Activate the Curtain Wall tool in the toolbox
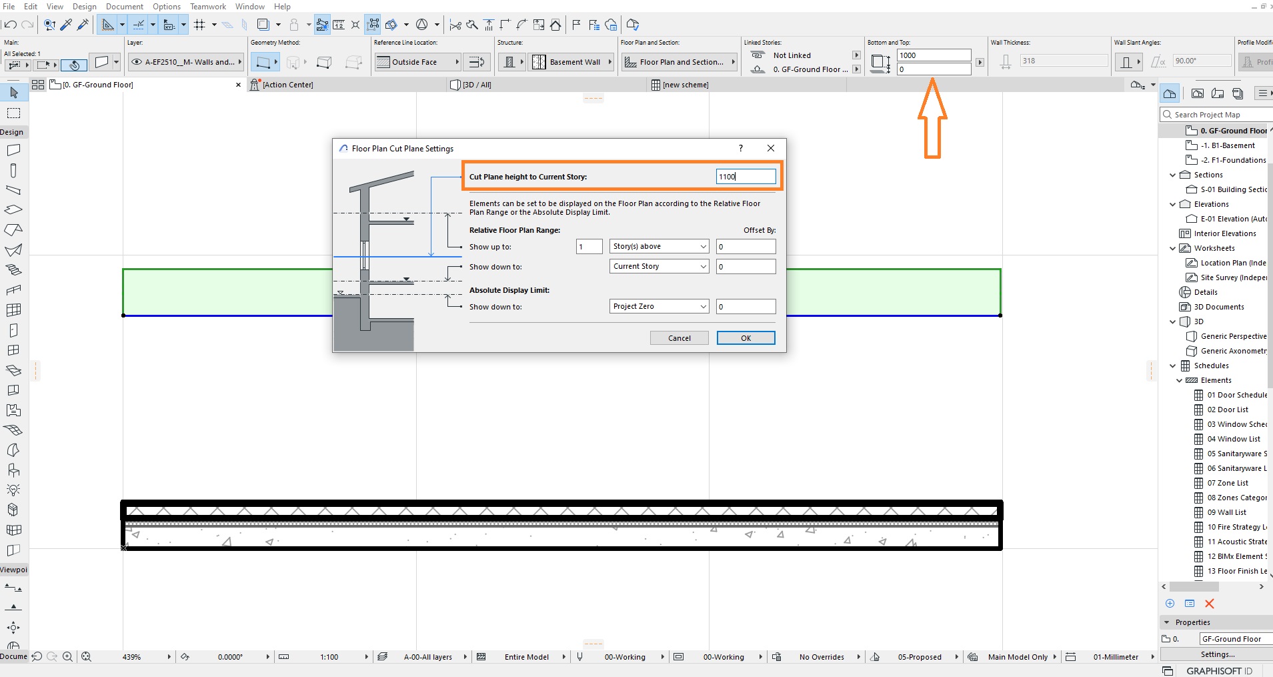The width and height of the screenshot is (1273, 677). 13,310
